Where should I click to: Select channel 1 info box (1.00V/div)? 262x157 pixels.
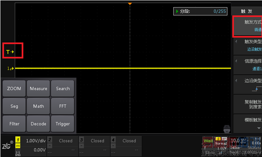(x=31, y=145)
